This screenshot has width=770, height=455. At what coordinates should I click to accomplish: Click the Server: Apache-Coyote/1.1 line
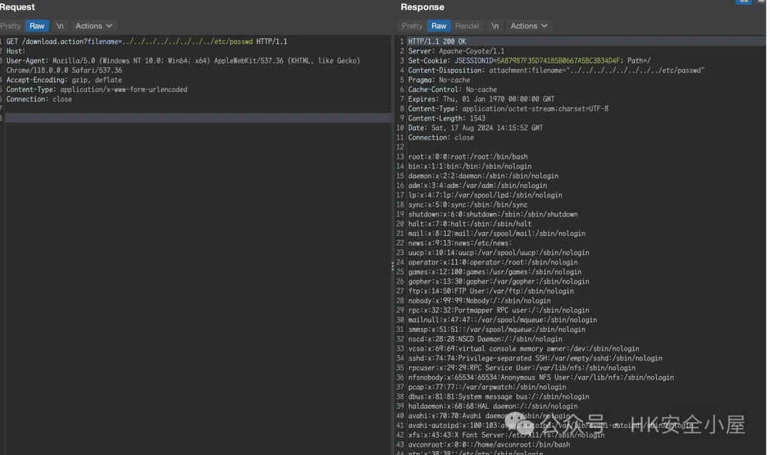pyautogui.click(x=456, y=51)
